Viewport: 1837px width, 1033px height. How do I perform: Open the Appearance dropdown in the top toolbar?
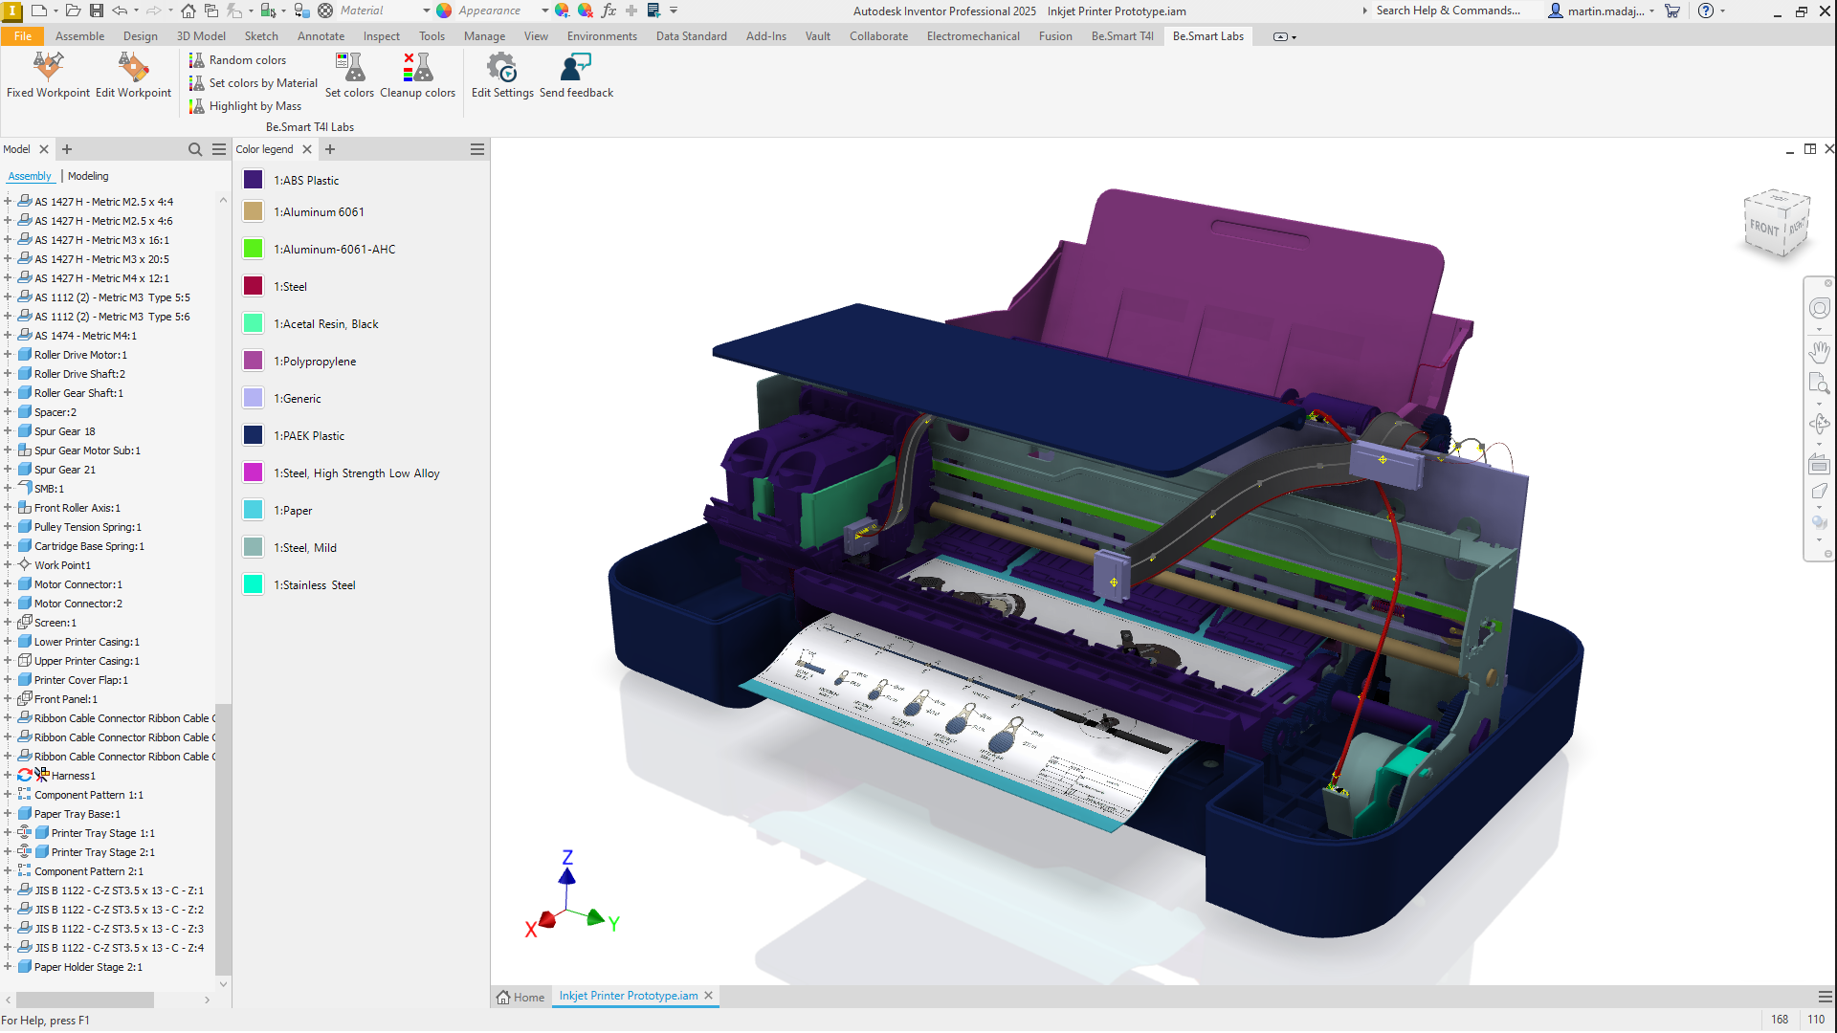544,11
